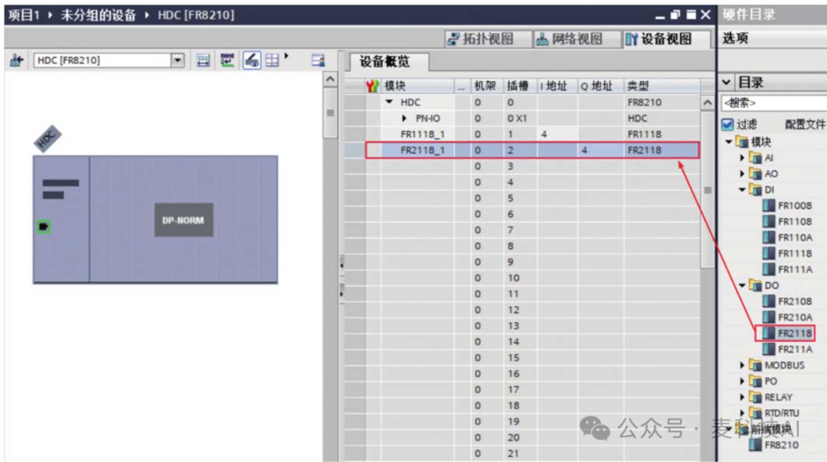Select the FR2118_1 module row
The height and width of the screenshot is (462, 827).
532,150
